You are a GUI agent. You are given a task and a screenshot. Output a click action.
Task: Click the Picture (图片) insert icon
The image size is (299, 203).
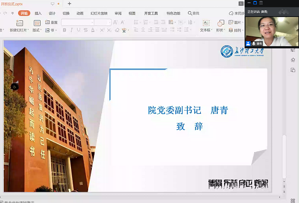(231, 22)
